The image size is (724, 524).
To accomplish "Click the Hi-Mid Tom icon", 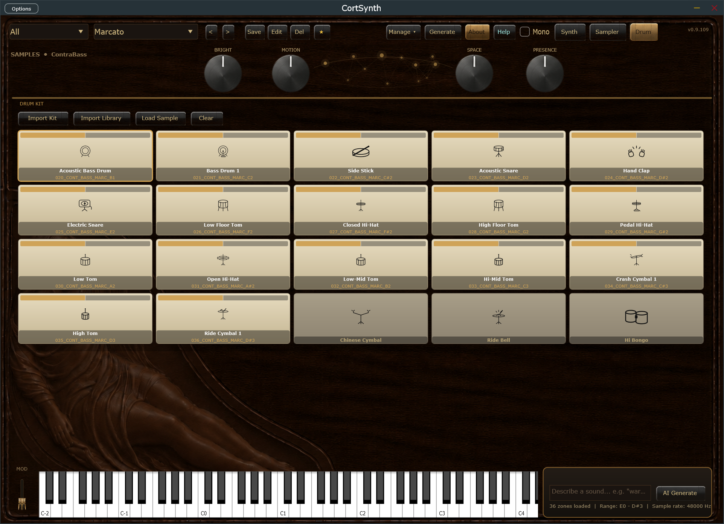I will pyautogui.click(x=498, y=260).
